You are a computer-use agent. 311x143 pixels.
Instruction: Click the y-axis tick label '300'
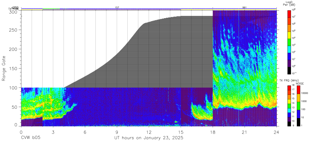tap(13, 12)
